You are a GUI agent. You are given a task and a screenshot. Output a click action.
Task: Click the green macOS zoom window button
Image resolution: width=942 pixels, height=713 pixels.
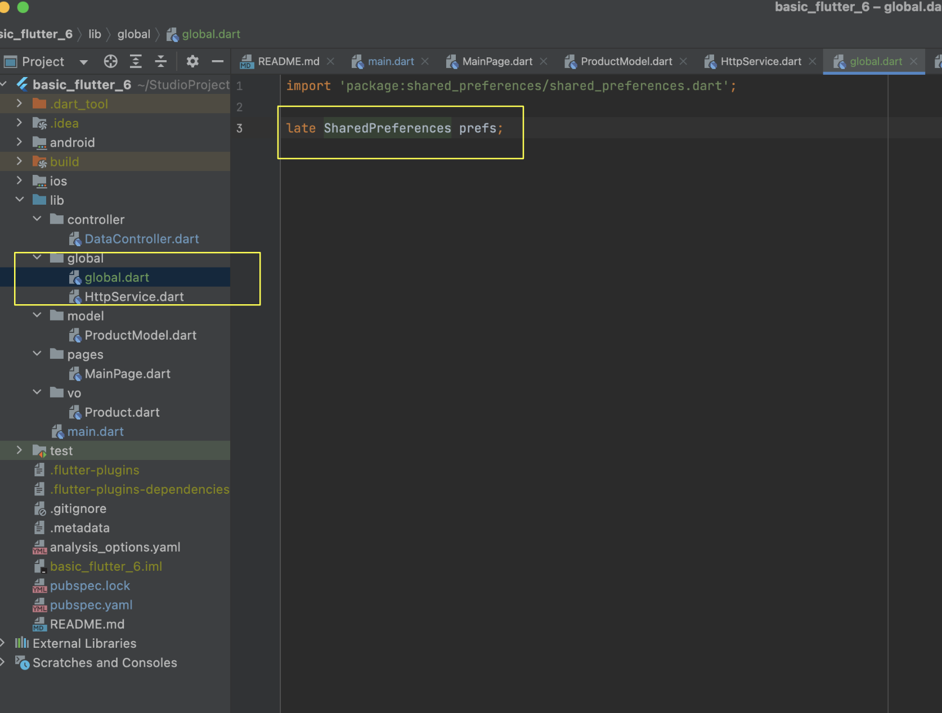point(23,7)
